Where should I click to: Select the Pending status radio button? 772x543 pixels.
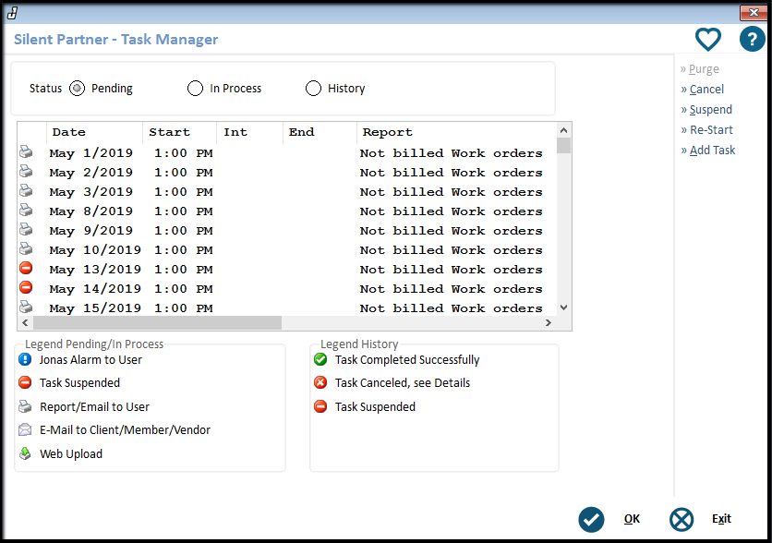[x=77, y=89]
